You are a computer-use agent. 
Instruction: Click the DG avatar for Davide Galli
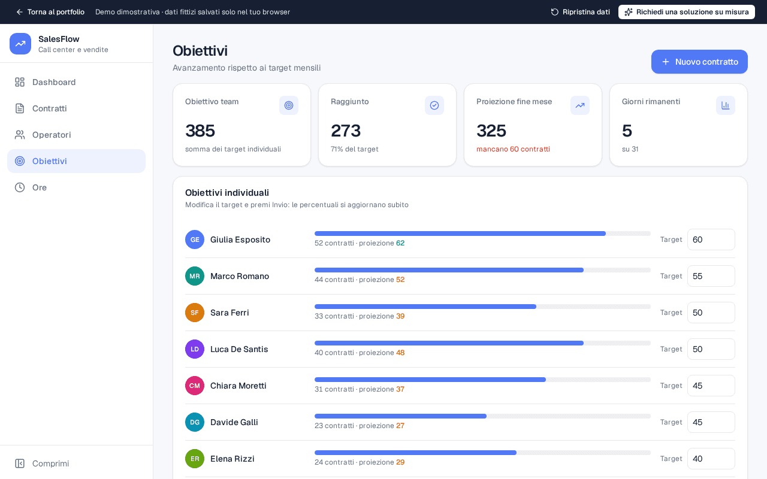pos(195,422)
